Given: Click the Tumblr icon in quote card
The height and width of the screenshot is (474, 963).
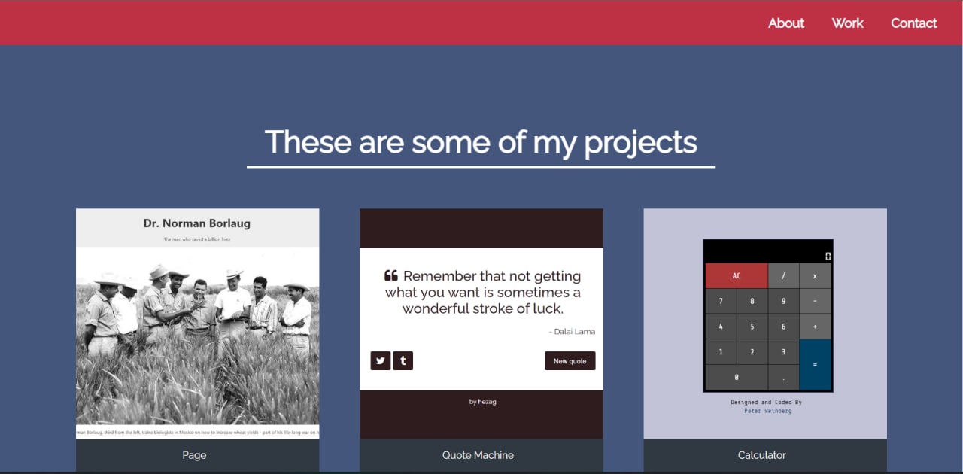Looking at the screenshot, I should [x=403, y=361].
